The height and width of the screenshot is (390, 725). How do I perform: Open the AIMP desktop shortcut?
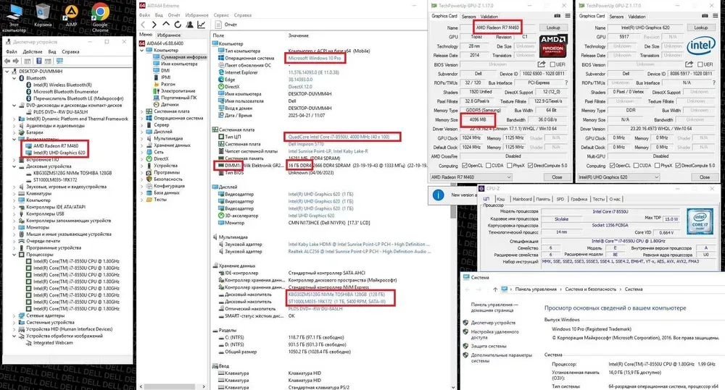coord(71,15)
